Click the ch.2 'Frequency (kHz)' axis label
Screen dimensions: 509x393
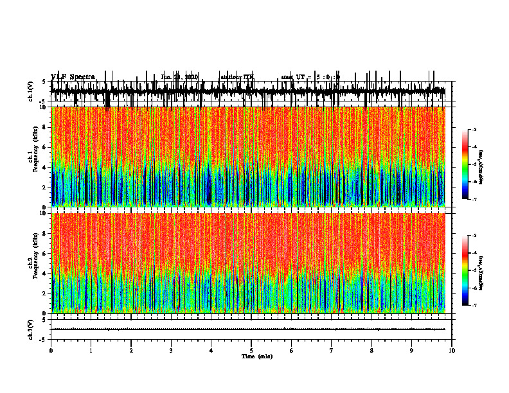click(36, 255)
